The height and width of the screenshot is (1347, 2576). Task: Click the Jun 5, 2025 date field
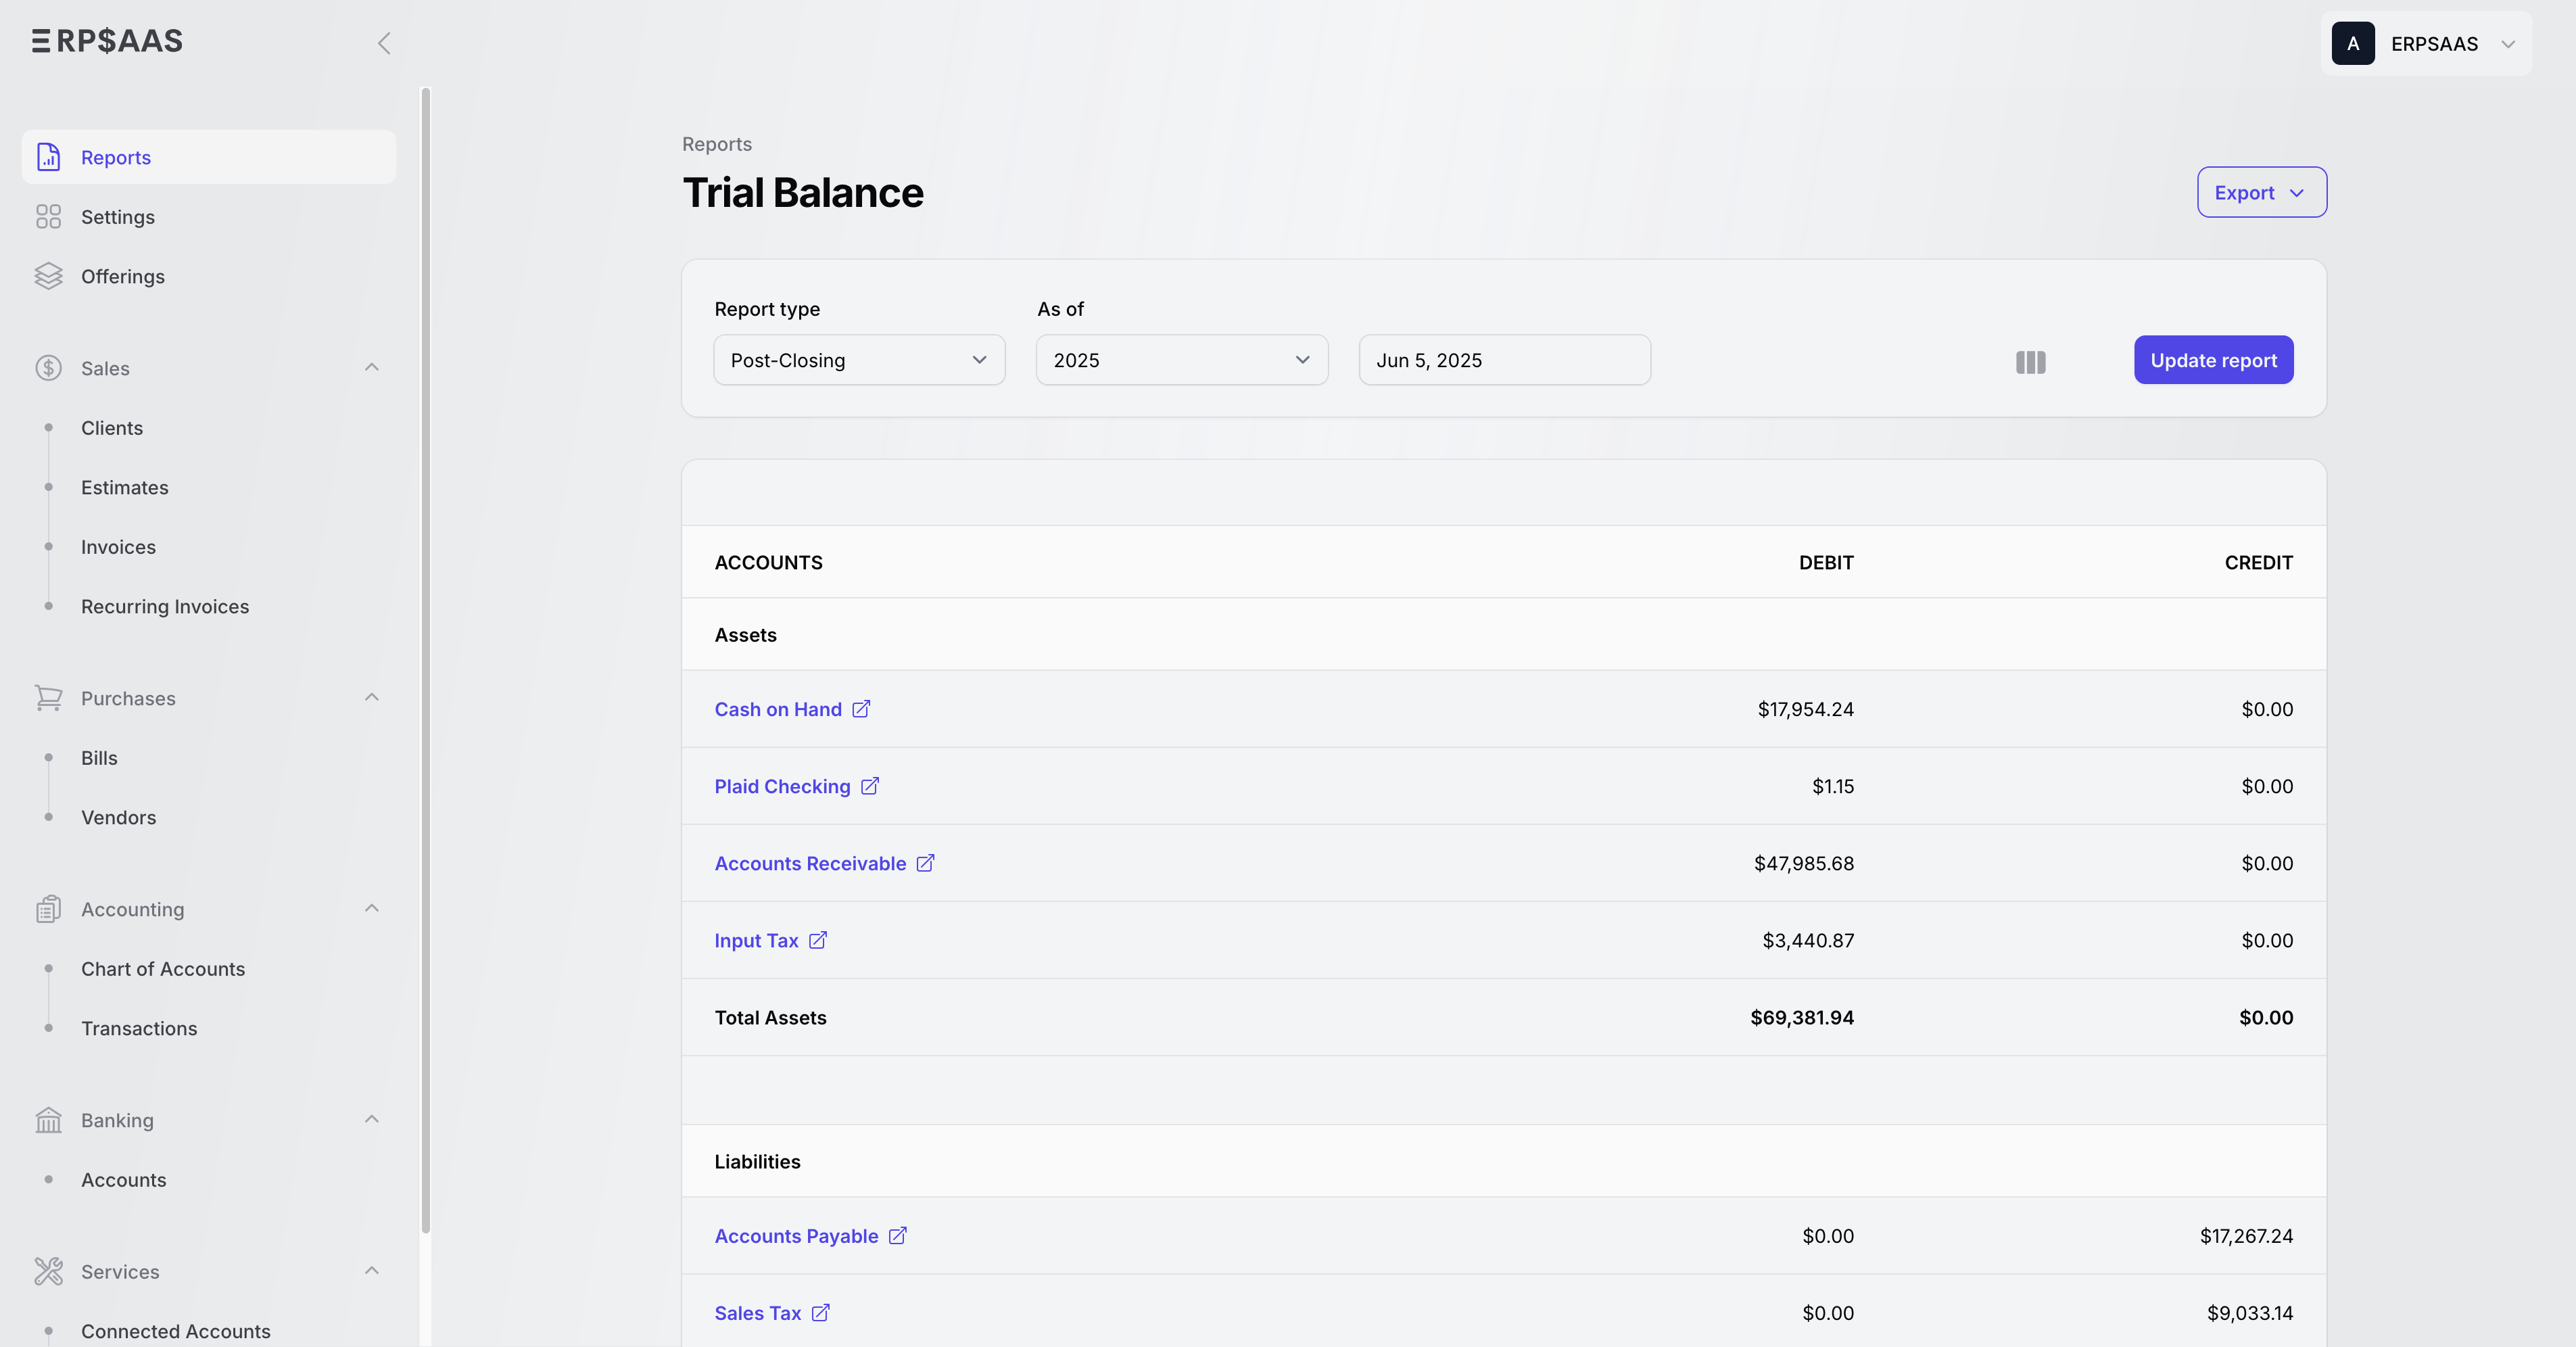tap(1504, 360)
